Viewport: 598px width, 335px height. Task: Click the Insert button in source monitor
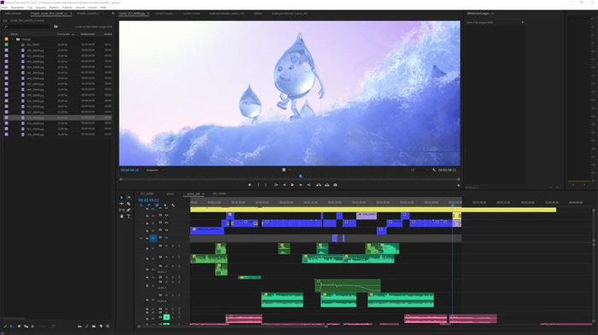click(319, 185)
